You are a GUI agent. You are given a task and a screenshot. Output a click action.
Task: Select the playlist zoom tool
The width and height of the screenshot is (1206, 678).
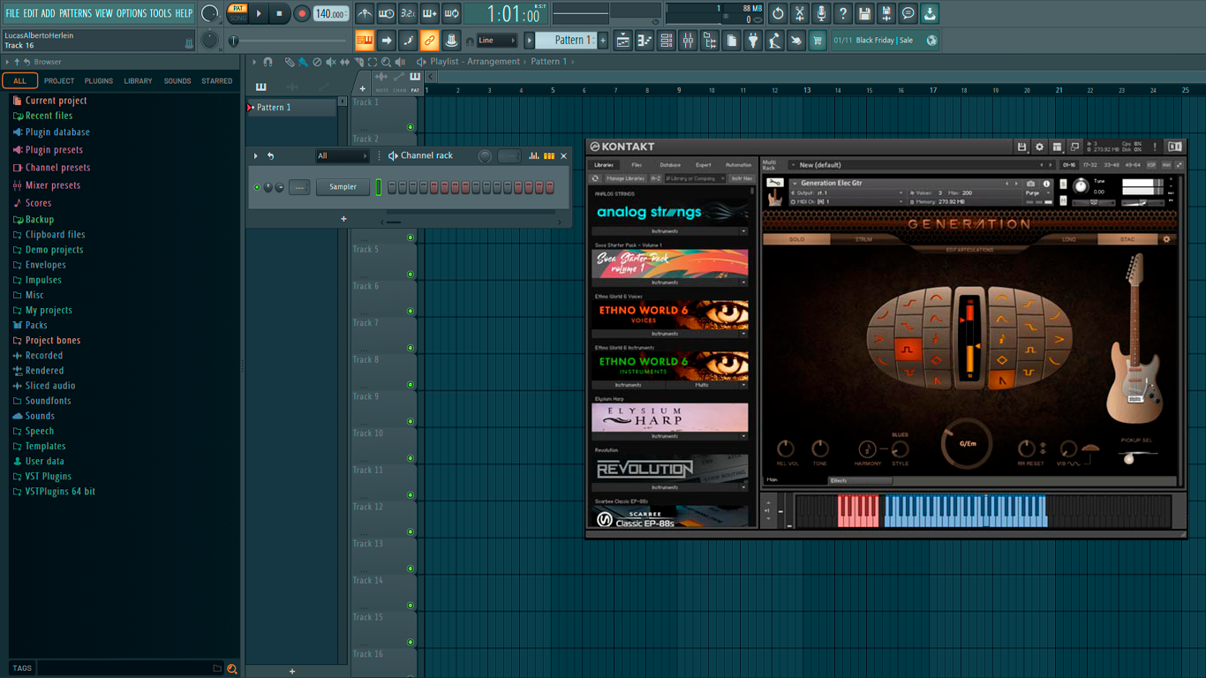click(386, 62)
